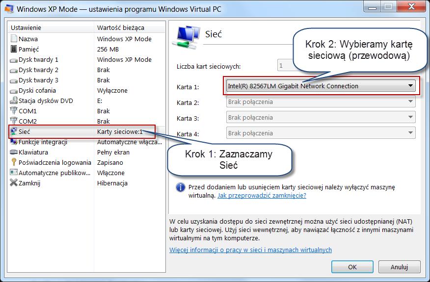Select the Zamknij setting row
430x282 pixels.
[x=86, y=183]
